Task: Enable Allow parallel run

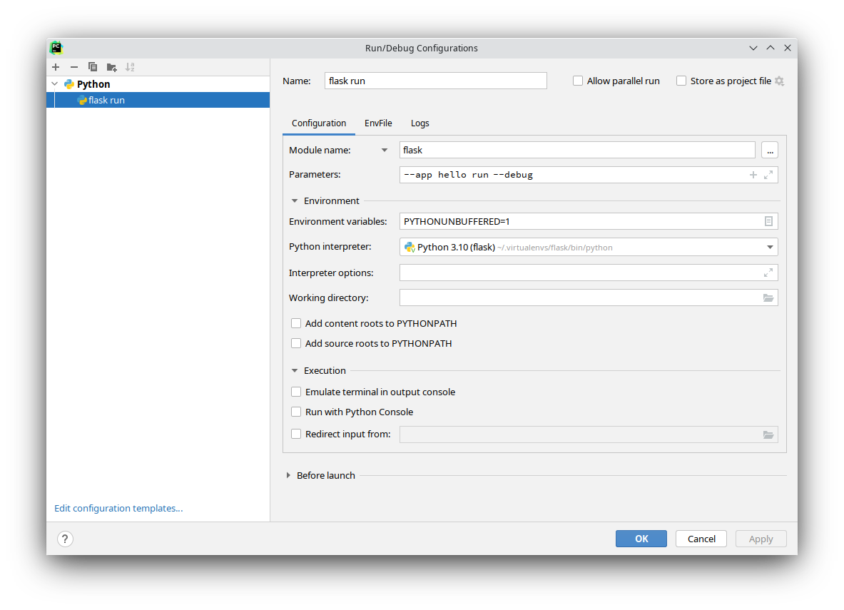Action: [x=578, y=81]
